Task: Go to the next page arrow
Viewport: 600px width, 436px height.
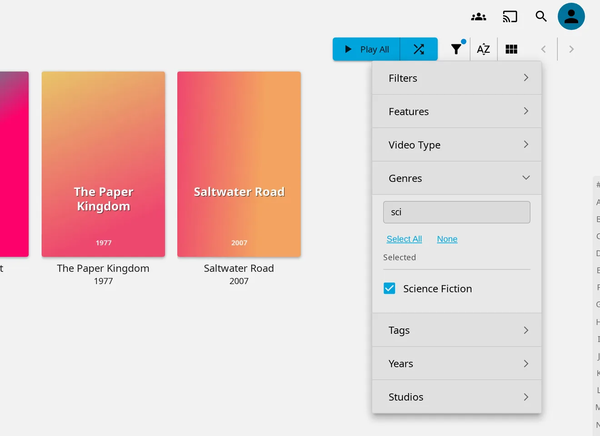Action: coord(571,49)
